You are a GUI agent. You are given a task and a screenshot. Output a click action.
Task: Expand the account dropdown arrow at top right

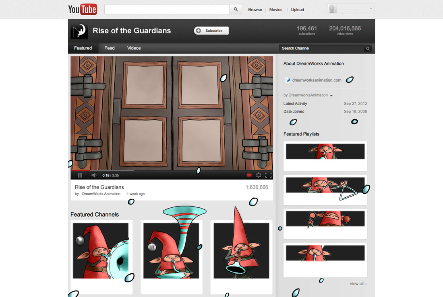pos(371,8)
